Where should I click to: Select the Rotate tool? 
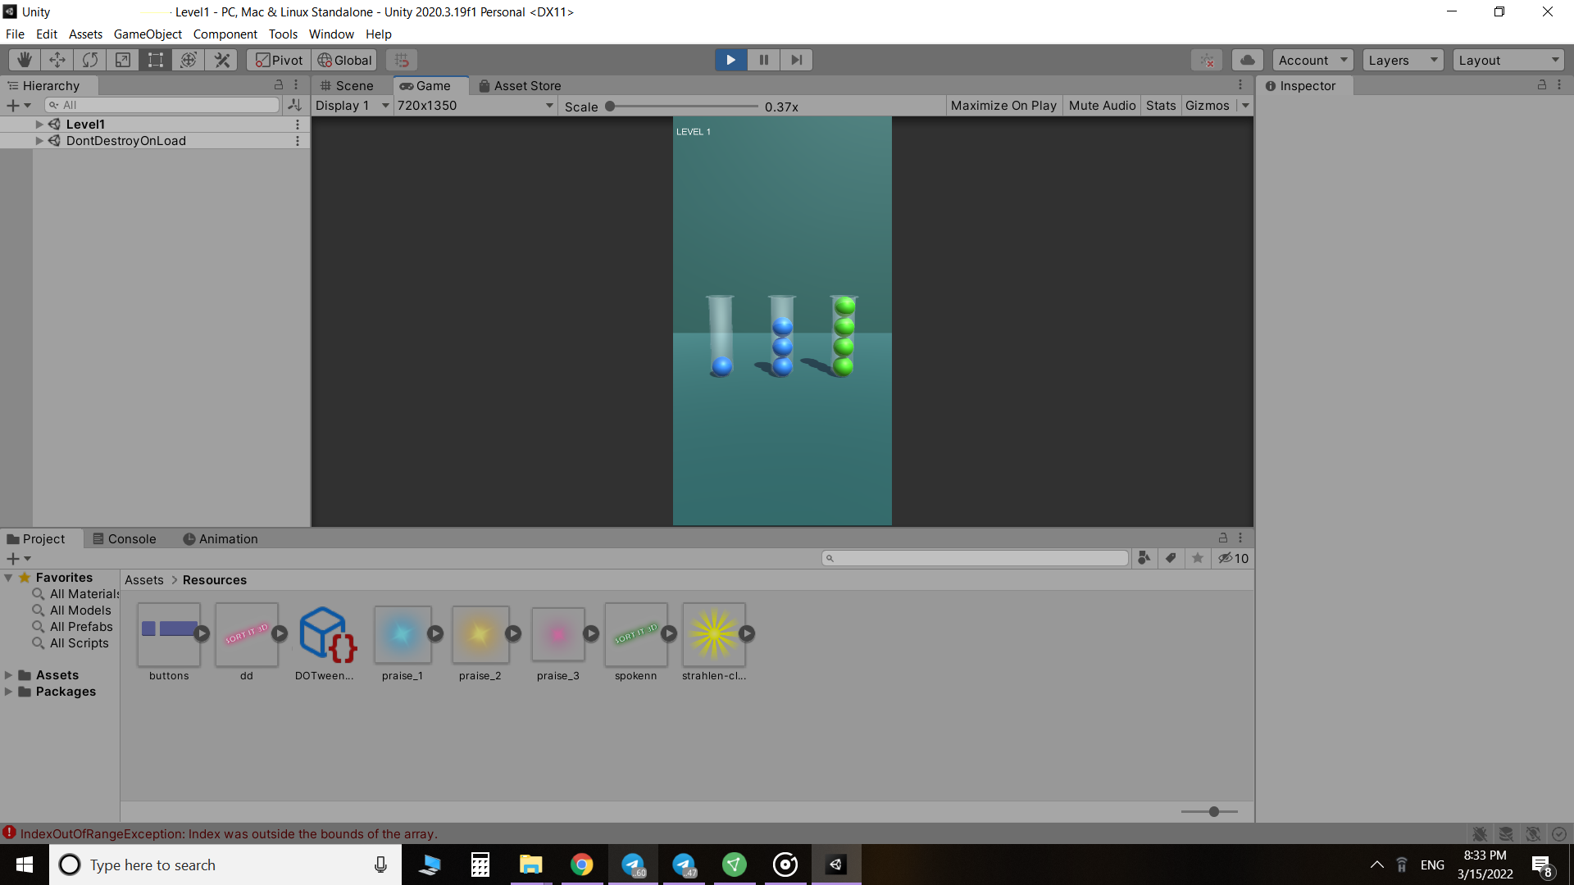(x=90, y=60)
